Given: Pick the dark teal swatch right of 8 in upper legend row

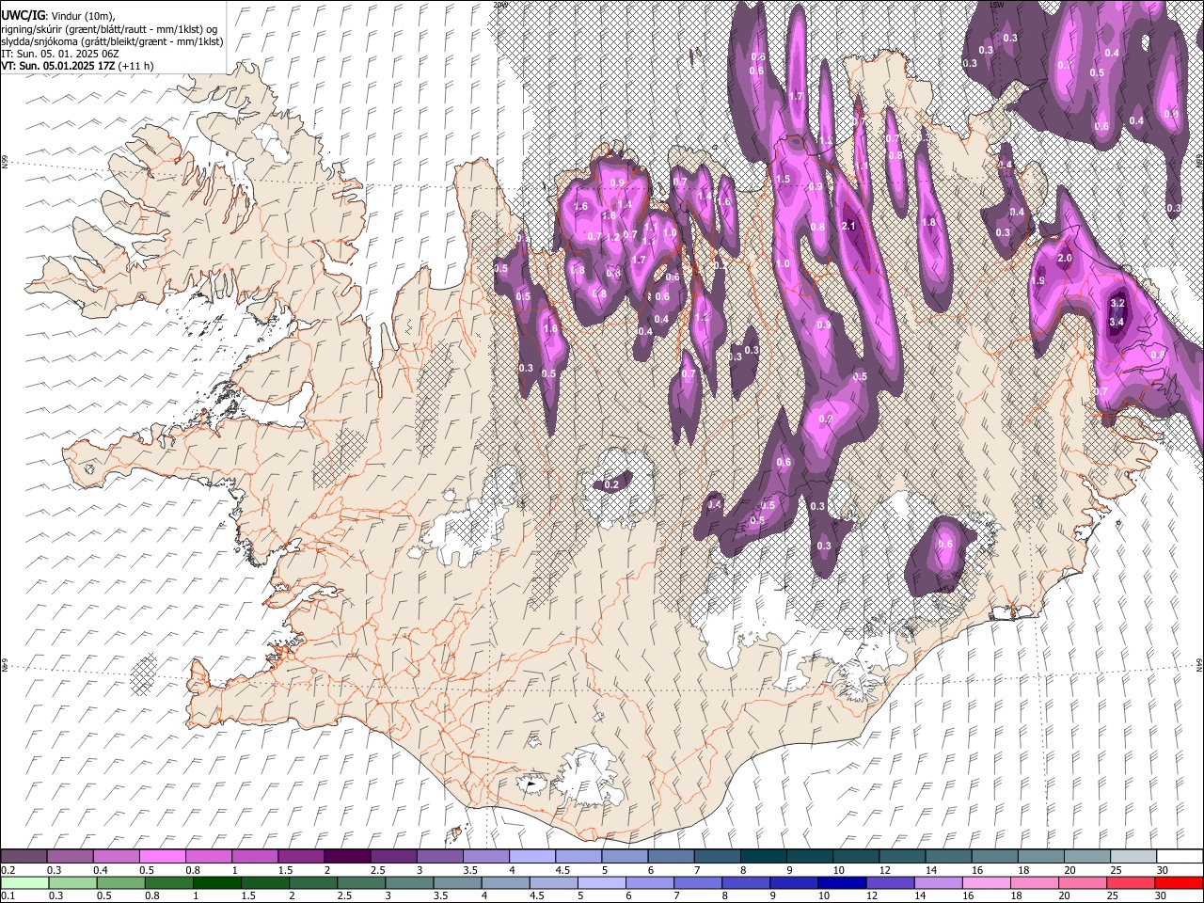Looking at the screenshot, I should point(763,856).
